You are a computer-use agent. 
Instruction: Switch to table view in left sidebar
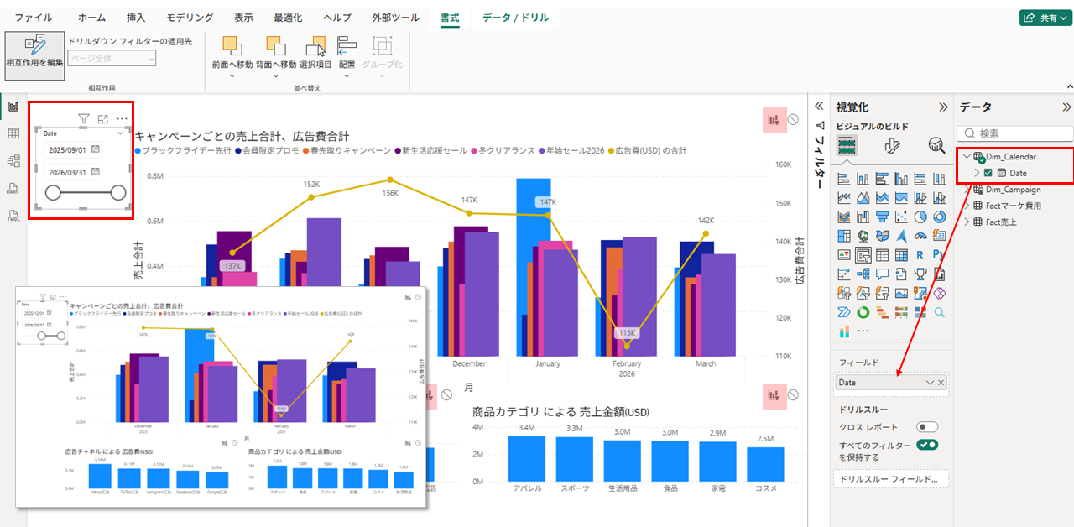[x=13, y=133]
